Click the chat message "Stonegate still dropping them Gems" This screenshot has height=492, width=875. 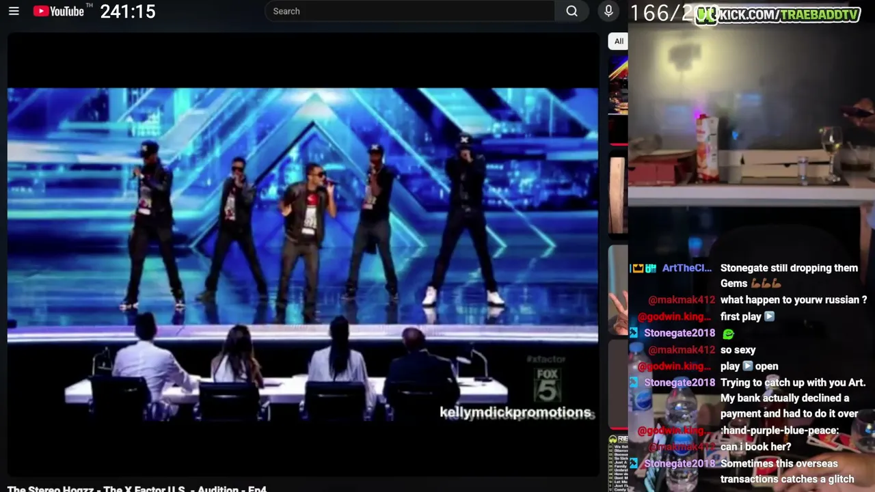tap(789, 275)
